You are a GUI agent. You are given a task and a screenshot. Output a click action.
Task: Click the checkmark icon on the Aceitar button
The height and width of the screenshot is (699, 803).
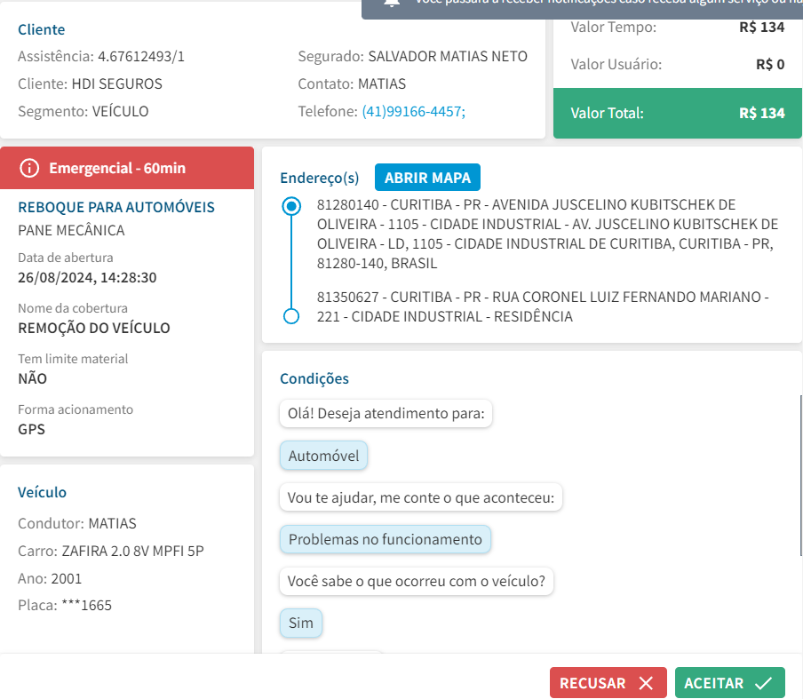tap(763, 683)
